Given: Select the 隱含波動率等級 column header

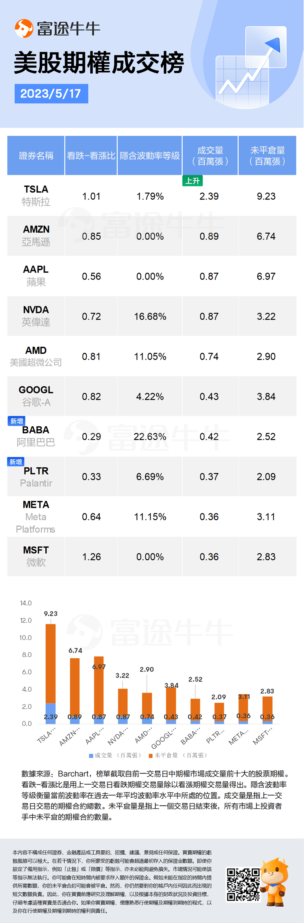Looking at the screenshot, I should tap(149, 155).
